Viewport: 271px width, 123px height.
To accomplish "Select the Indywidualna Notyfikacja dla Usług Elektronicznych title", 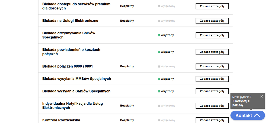I will pyautogui.click(x=72, y=106).
